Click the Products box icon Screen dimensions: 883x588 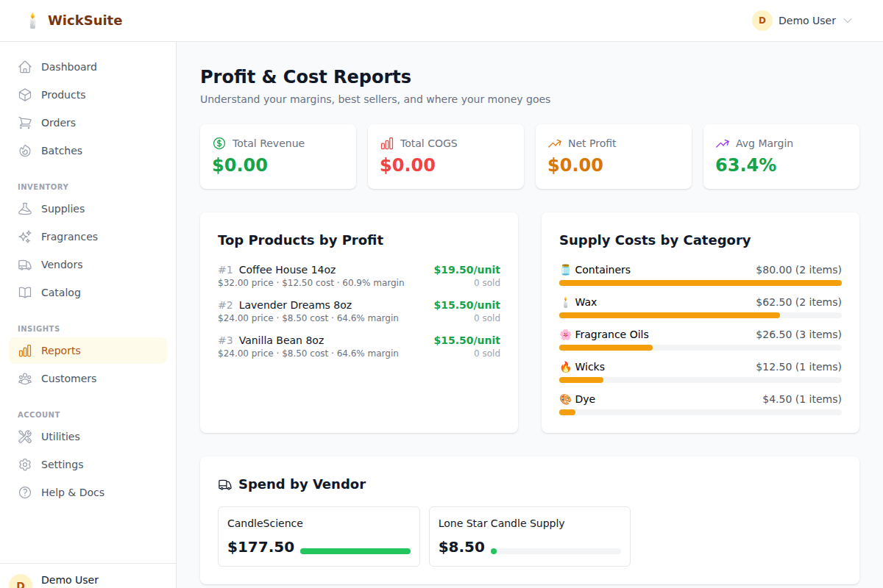coord(25,95)
